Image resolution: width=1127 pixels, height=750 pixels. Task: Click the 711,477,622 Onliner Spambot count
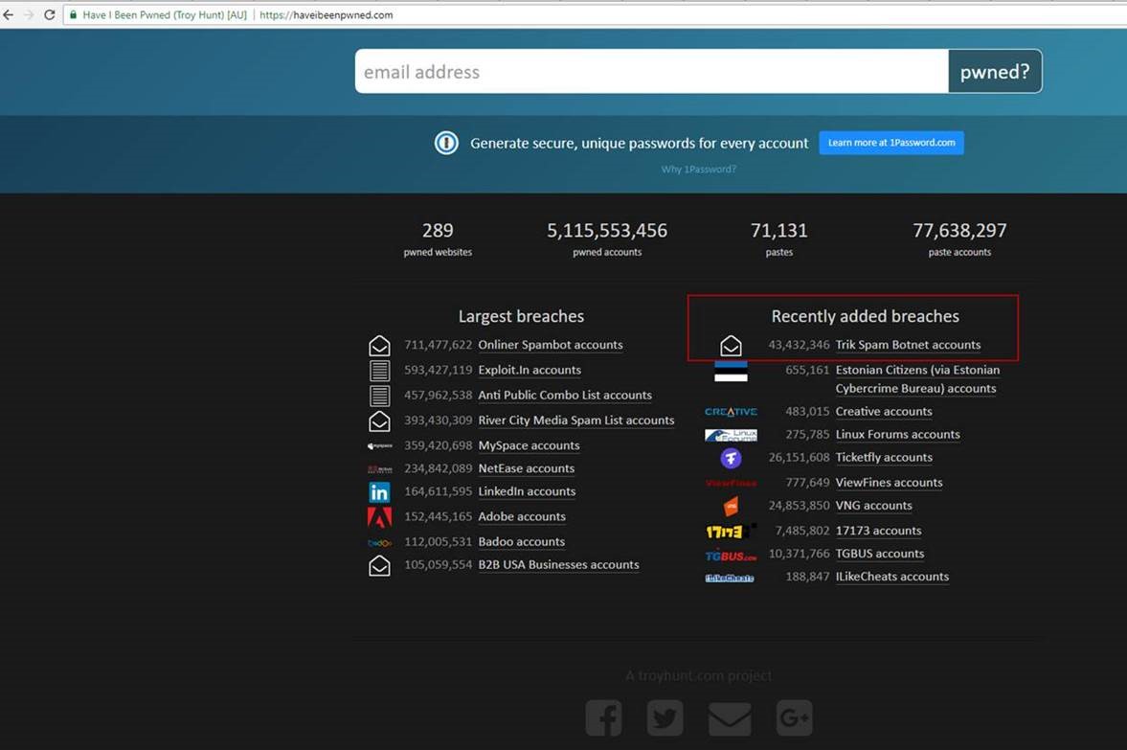tap(438, 345)
